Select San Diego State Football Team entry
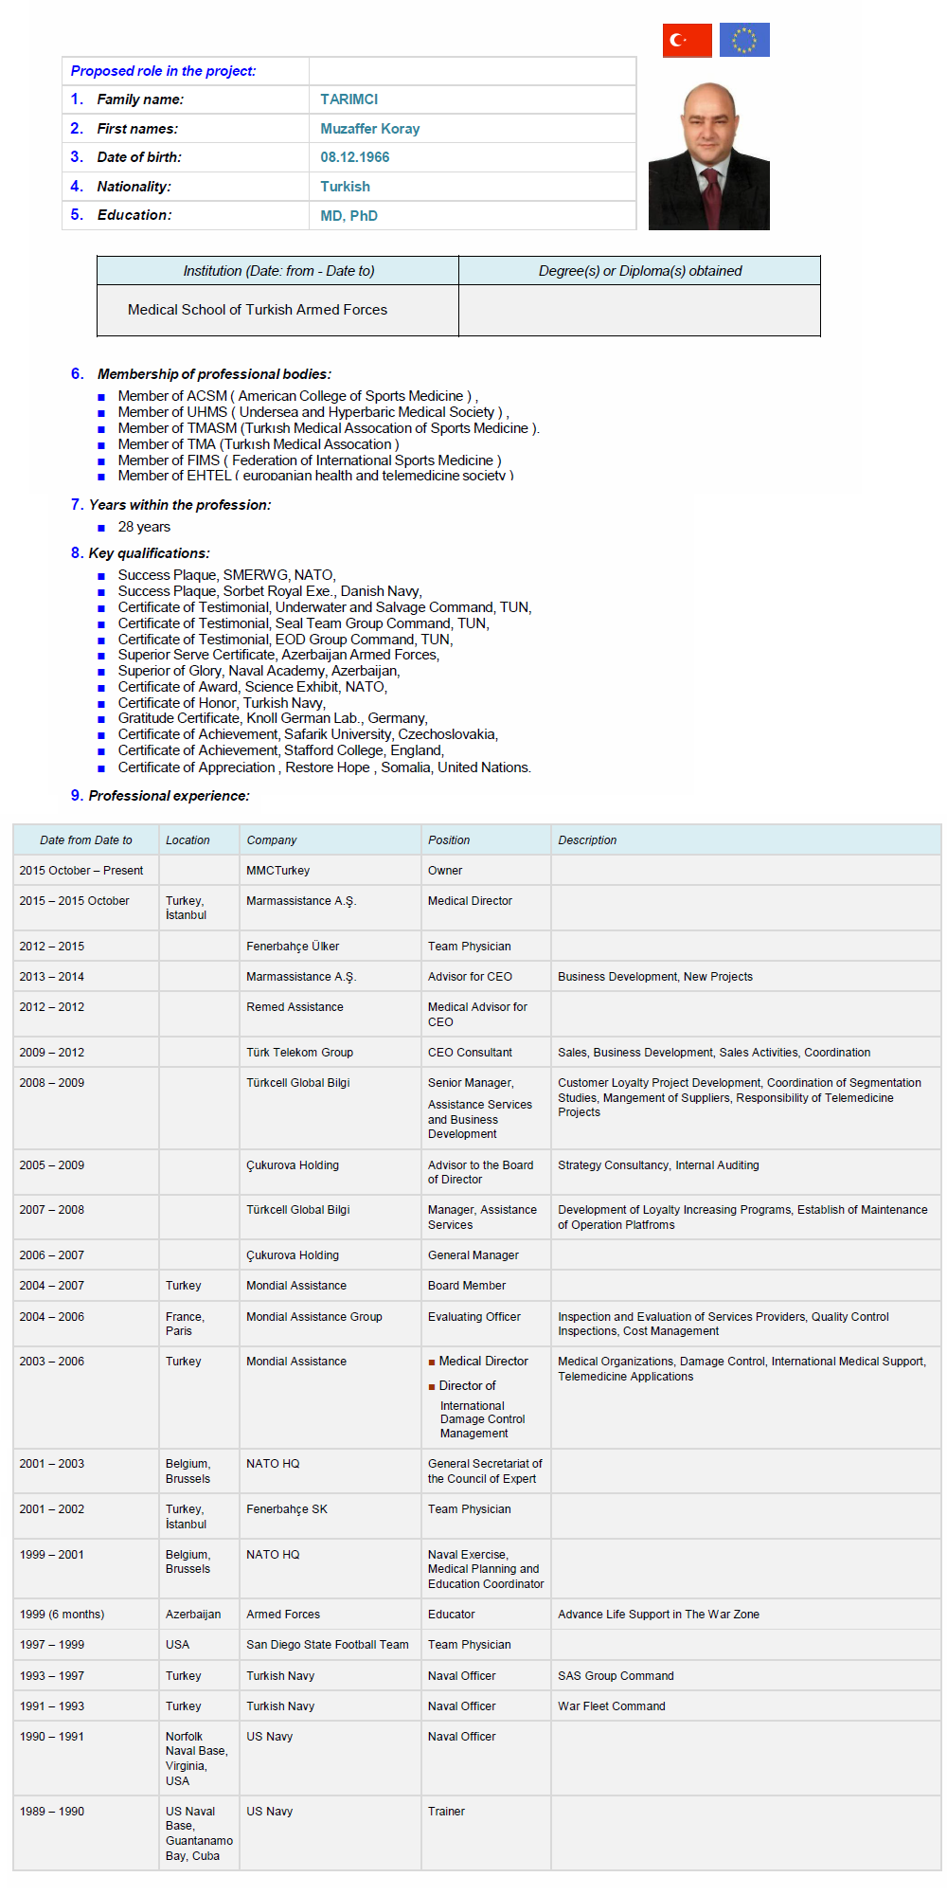 (328, 1645)
